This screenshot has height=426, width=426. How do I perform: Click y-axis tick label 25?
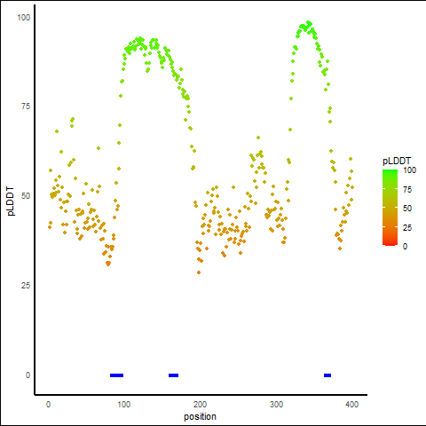click(x=26, y=286)
